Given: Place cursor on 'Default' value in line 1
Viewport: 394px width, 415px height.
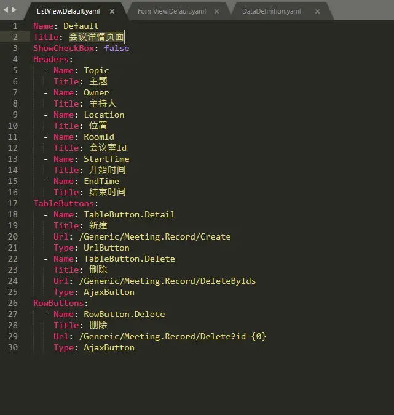Looking at the screenshot, I should [x=81, y=26].
